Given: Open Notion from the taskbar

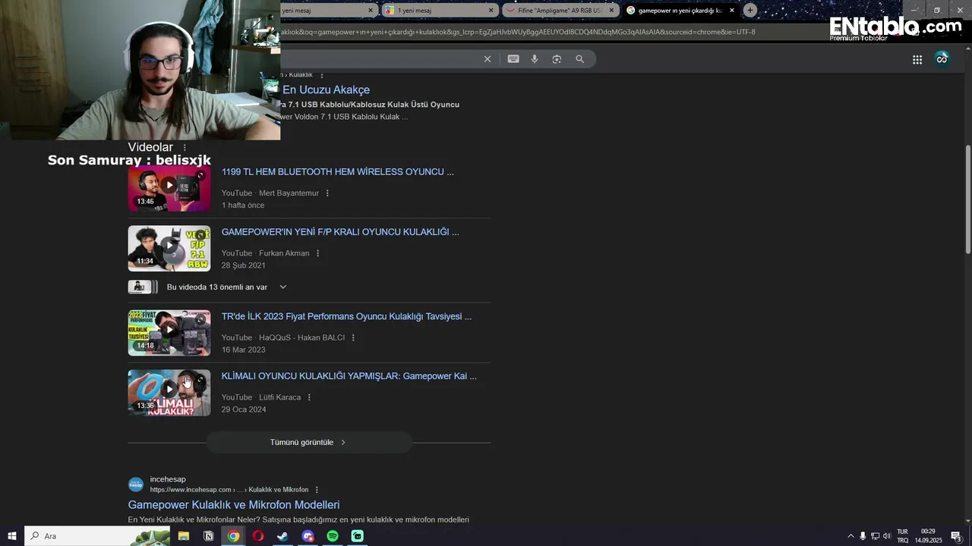Looking at the screenshot, I should click(x=209, y=536).
